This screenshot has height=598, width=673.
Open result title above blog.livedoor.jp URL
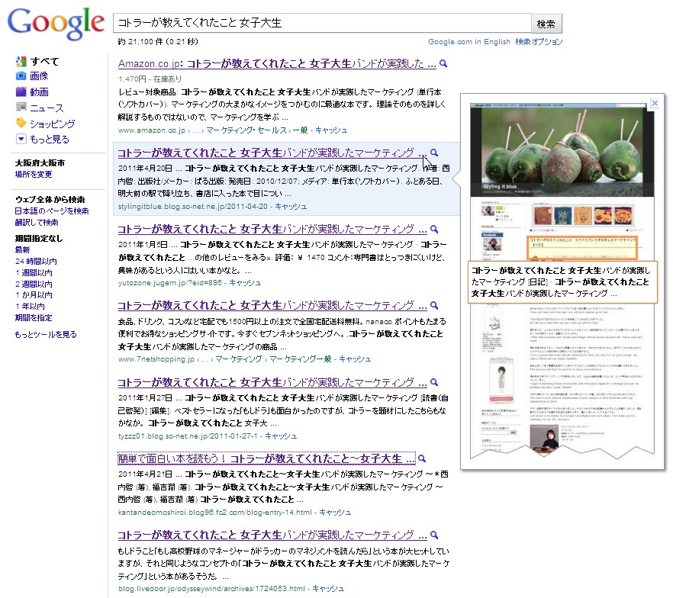coord(272,535)
